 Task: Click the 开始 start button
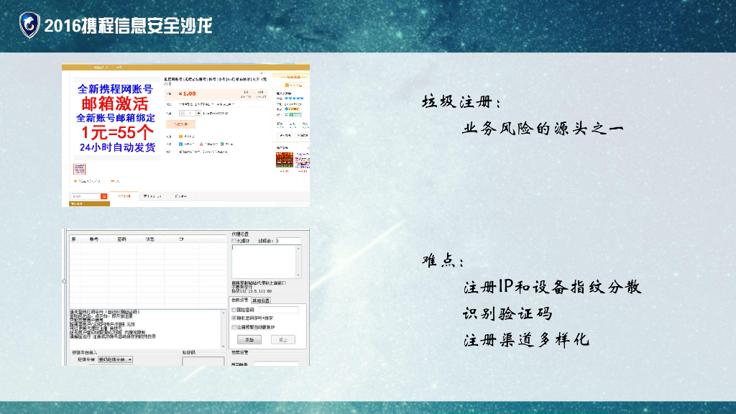coord(249,339)
